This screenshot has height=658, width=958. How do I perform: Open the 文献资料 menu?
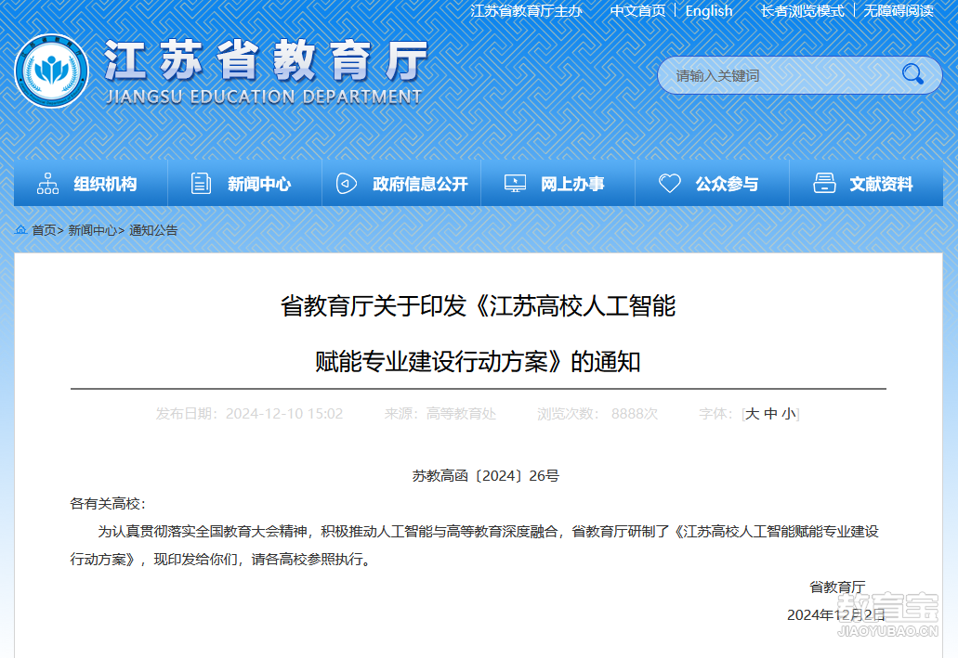pos(866,183)
